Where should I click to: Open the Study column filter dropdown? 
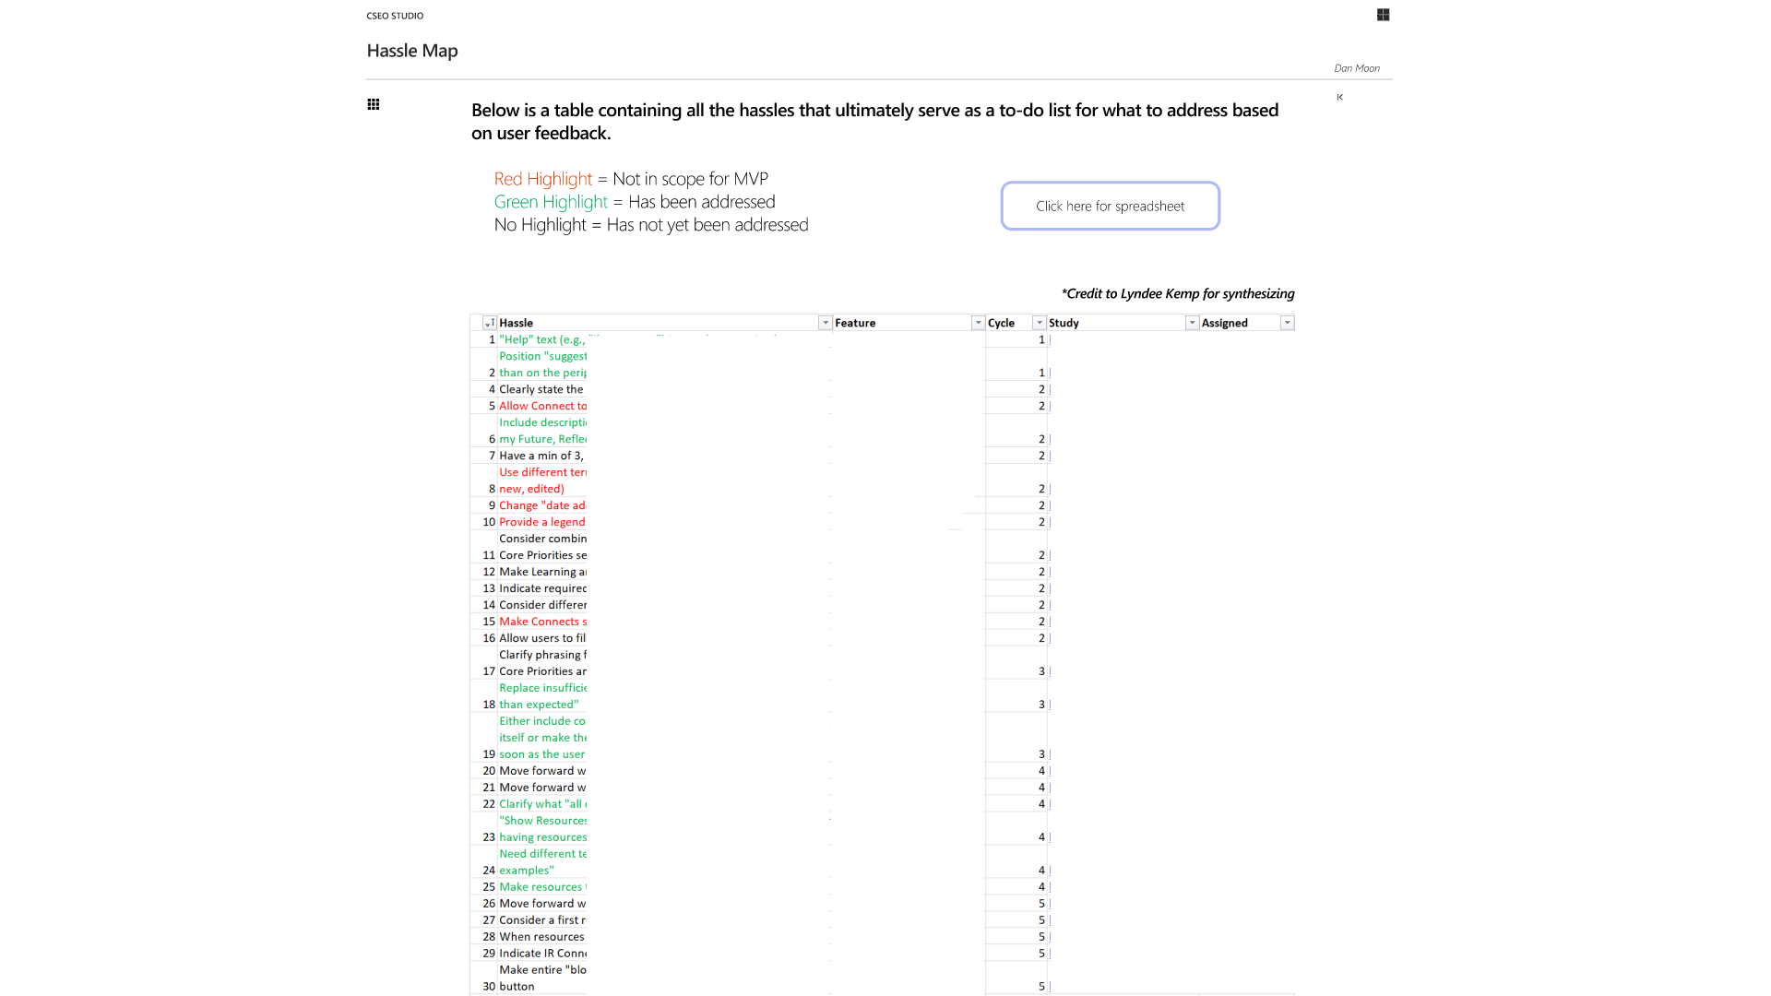(1192, 323)
